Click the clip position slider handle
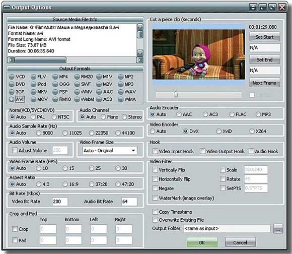Viewport: 292px width, 254px height. (x=175, y=94)
